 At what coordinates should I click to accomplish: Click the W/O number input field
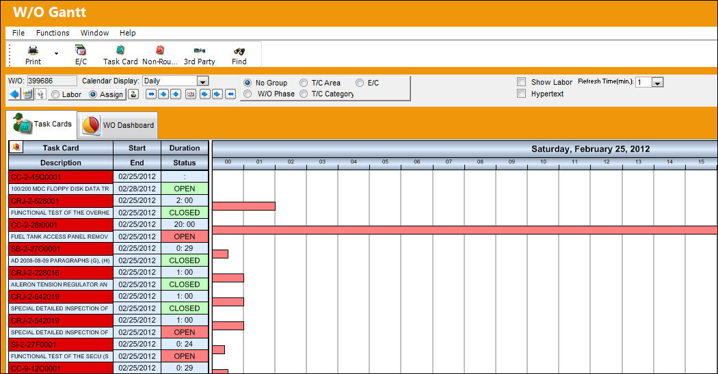pos(52,81)
